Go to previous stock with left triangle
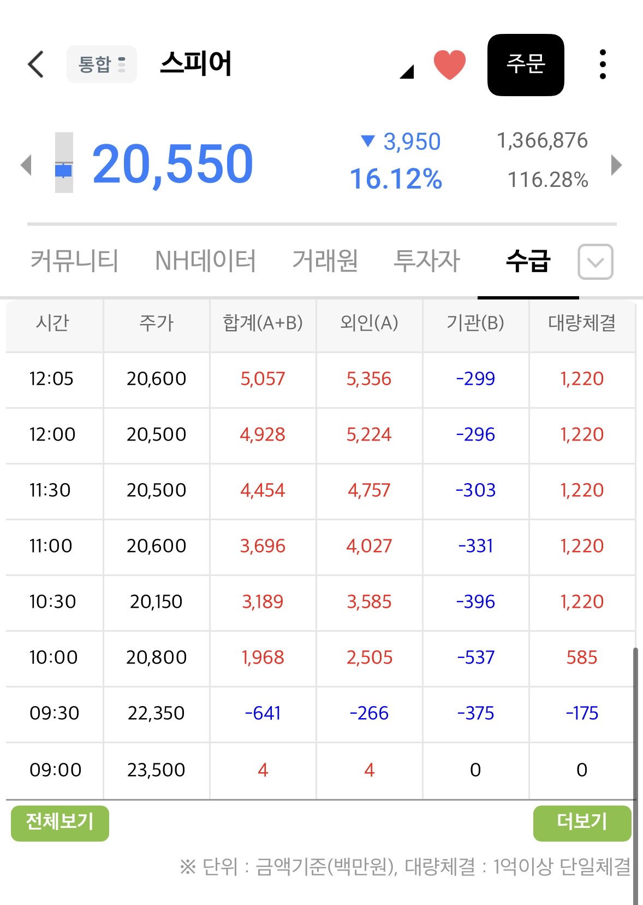The image size is (643, 905). (x=26, y=165)
